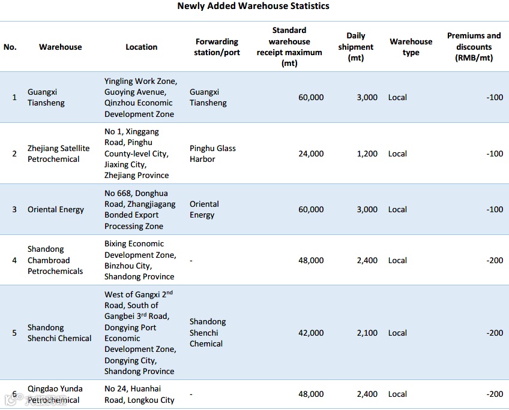
Task: Select row number 4 in the No. column
Action: click(x=14, y=260)
